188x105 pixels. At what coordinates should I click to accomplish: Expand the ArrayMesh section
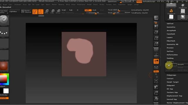(171, 30)
